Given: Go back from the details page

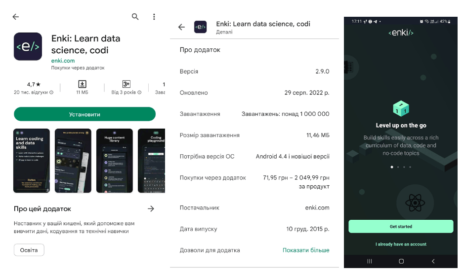Looking at the screenshot, I should click(x=181, y=27).
